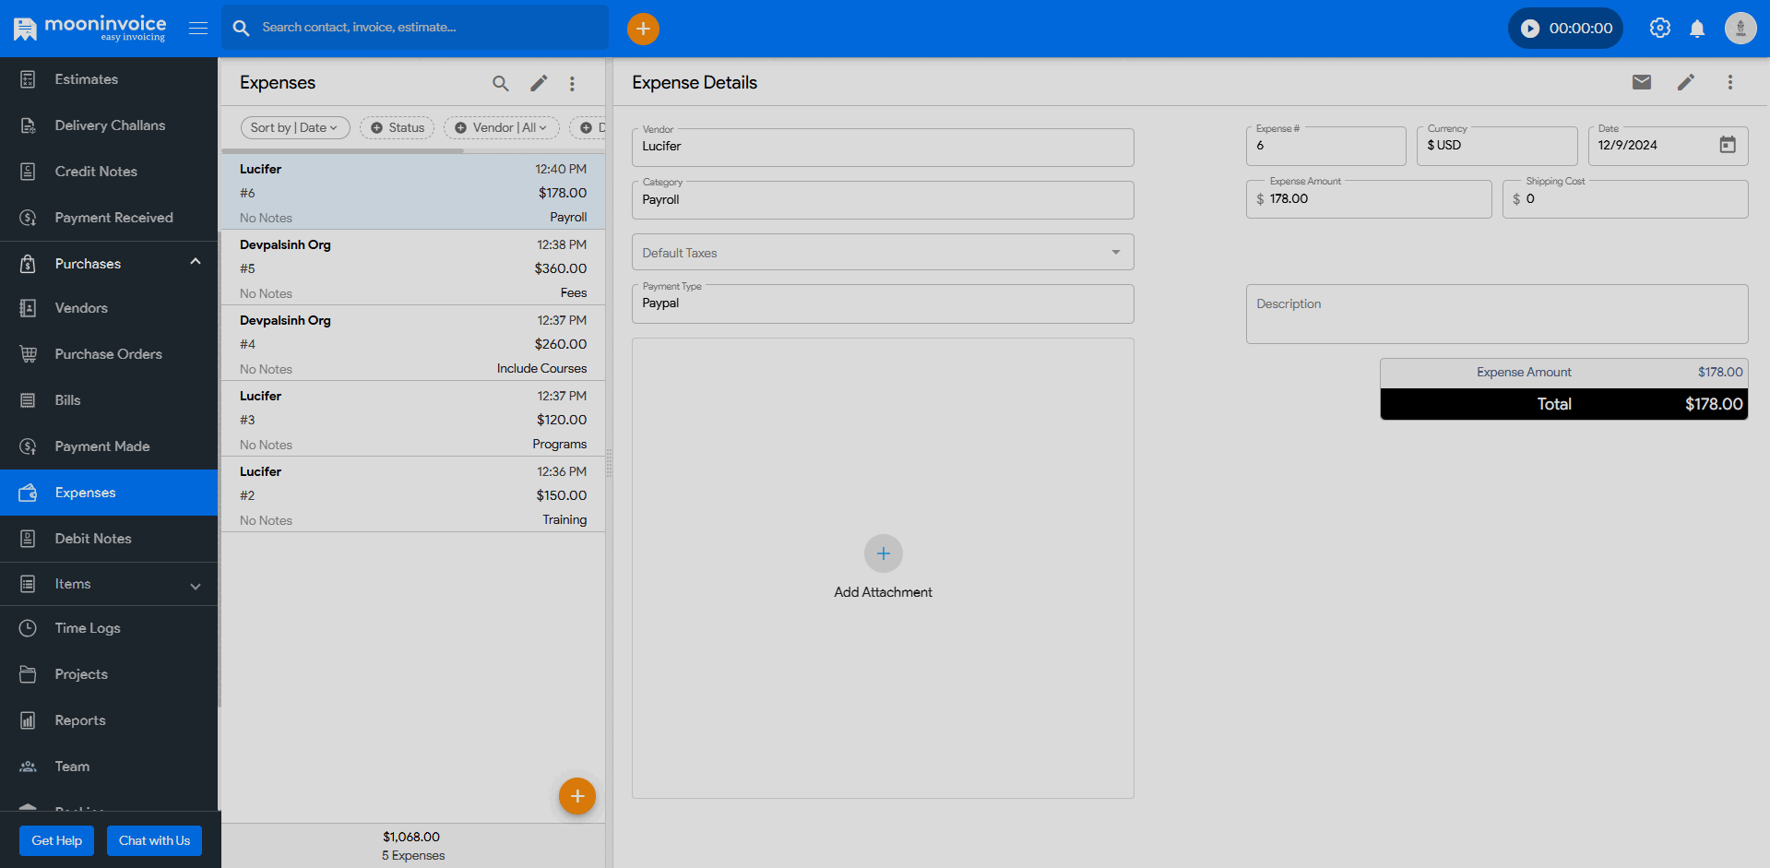
Task: Click the Expense # field
Action: tap(1325, 146)
